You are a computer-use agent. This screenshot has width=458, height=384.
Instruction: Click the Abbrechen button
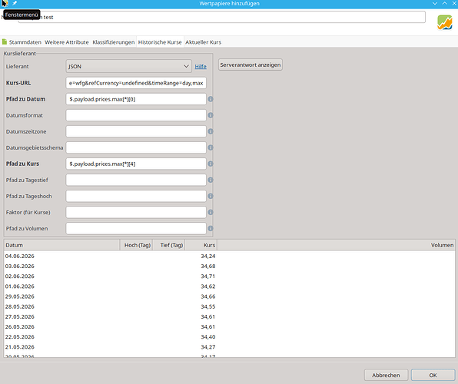click(x=386, y=376)
